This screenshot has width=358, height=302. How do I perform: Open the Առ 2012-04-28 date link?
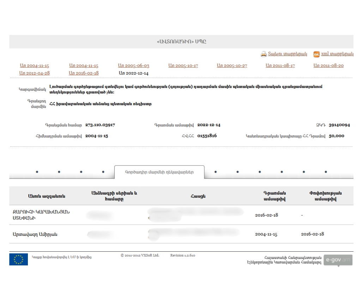click(35, 73)
